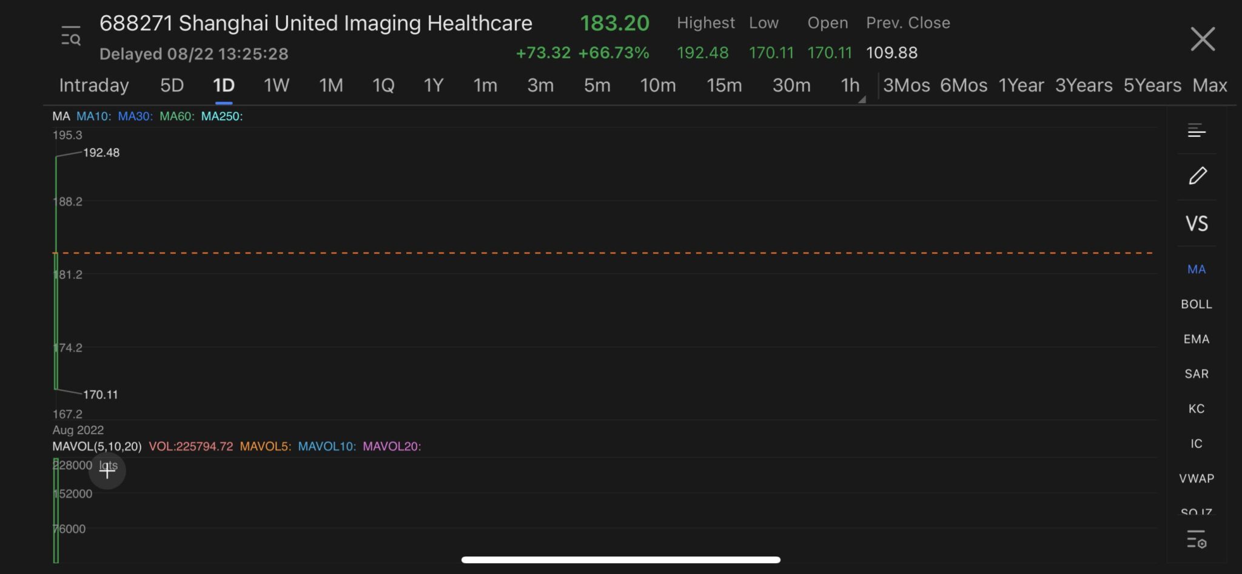Click the MA10 legend label
Viewport: 1242px width, 574px height.
tap(94, 116)
